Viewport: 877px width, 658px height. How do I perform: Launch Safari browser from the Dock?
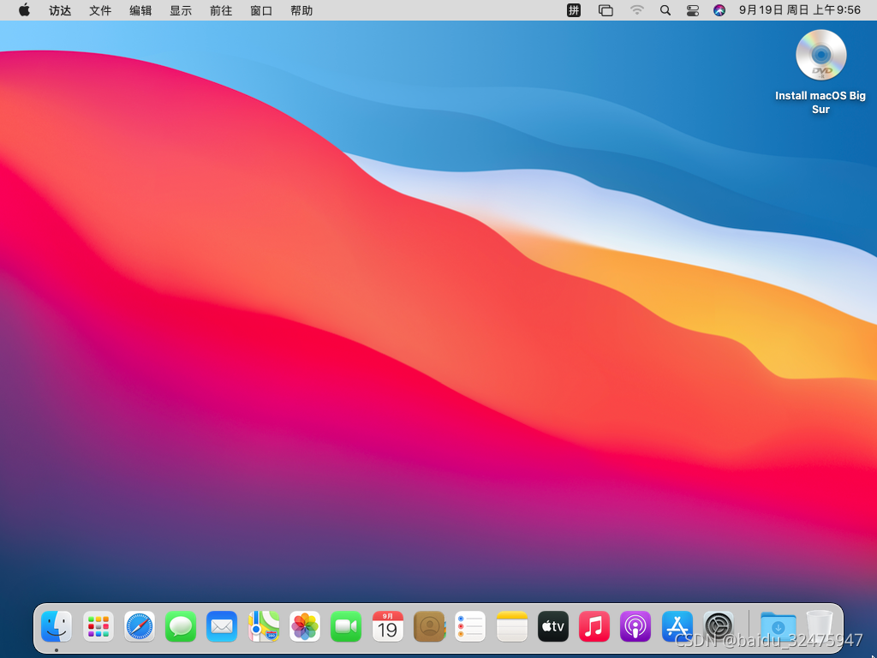140,627
